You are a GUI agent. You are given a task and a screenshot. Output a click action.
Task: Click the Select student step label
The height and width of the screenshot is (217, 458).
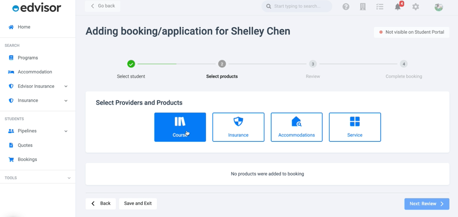[131, 77]
